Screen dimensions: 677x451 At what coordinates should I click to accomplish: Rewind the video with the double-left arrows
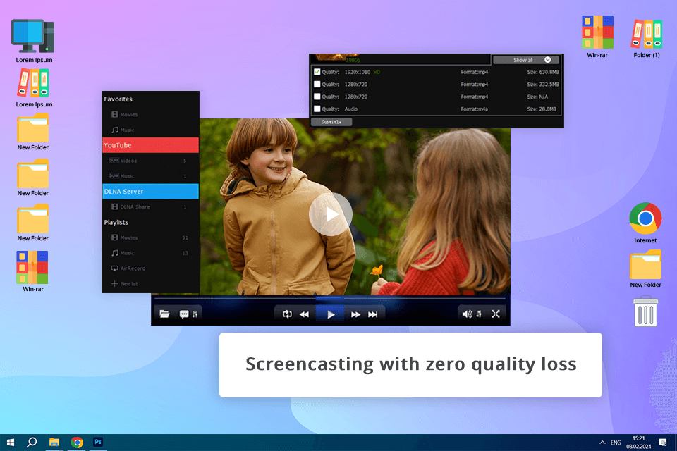(304, 314)
